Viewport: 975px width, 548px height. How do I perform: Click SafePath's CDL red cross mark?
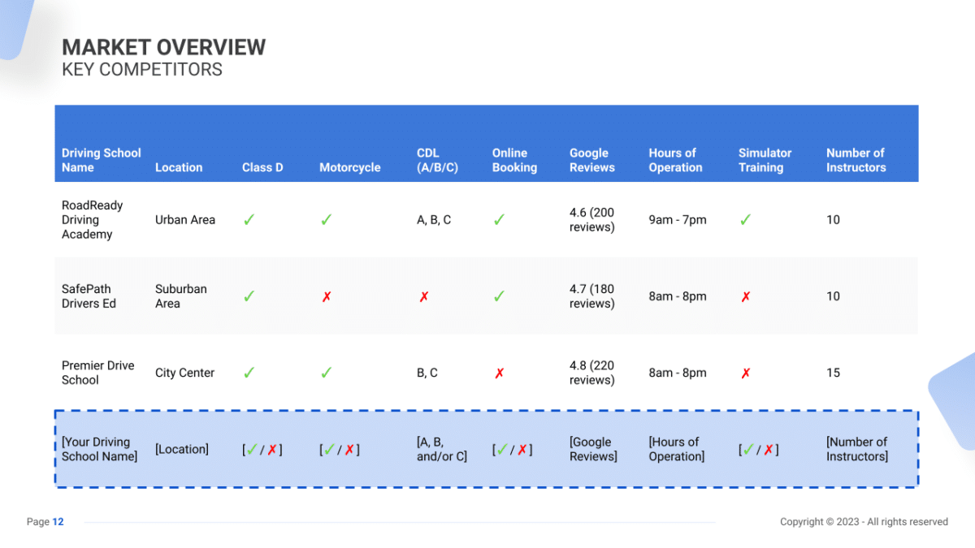423,297
